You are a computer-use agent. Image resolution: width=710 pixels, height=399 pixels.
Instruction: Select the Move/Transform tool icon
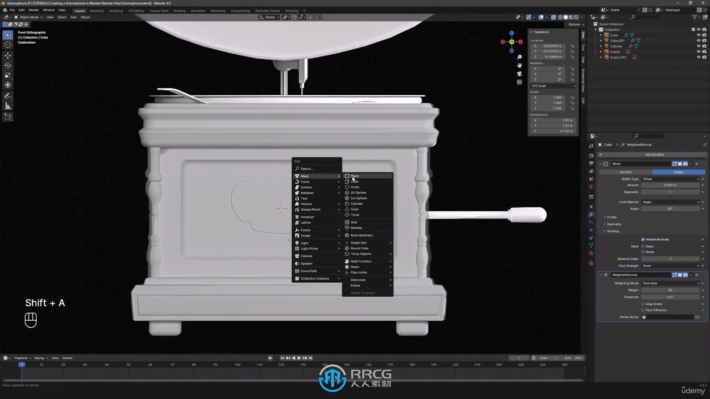tap(7, 55)
